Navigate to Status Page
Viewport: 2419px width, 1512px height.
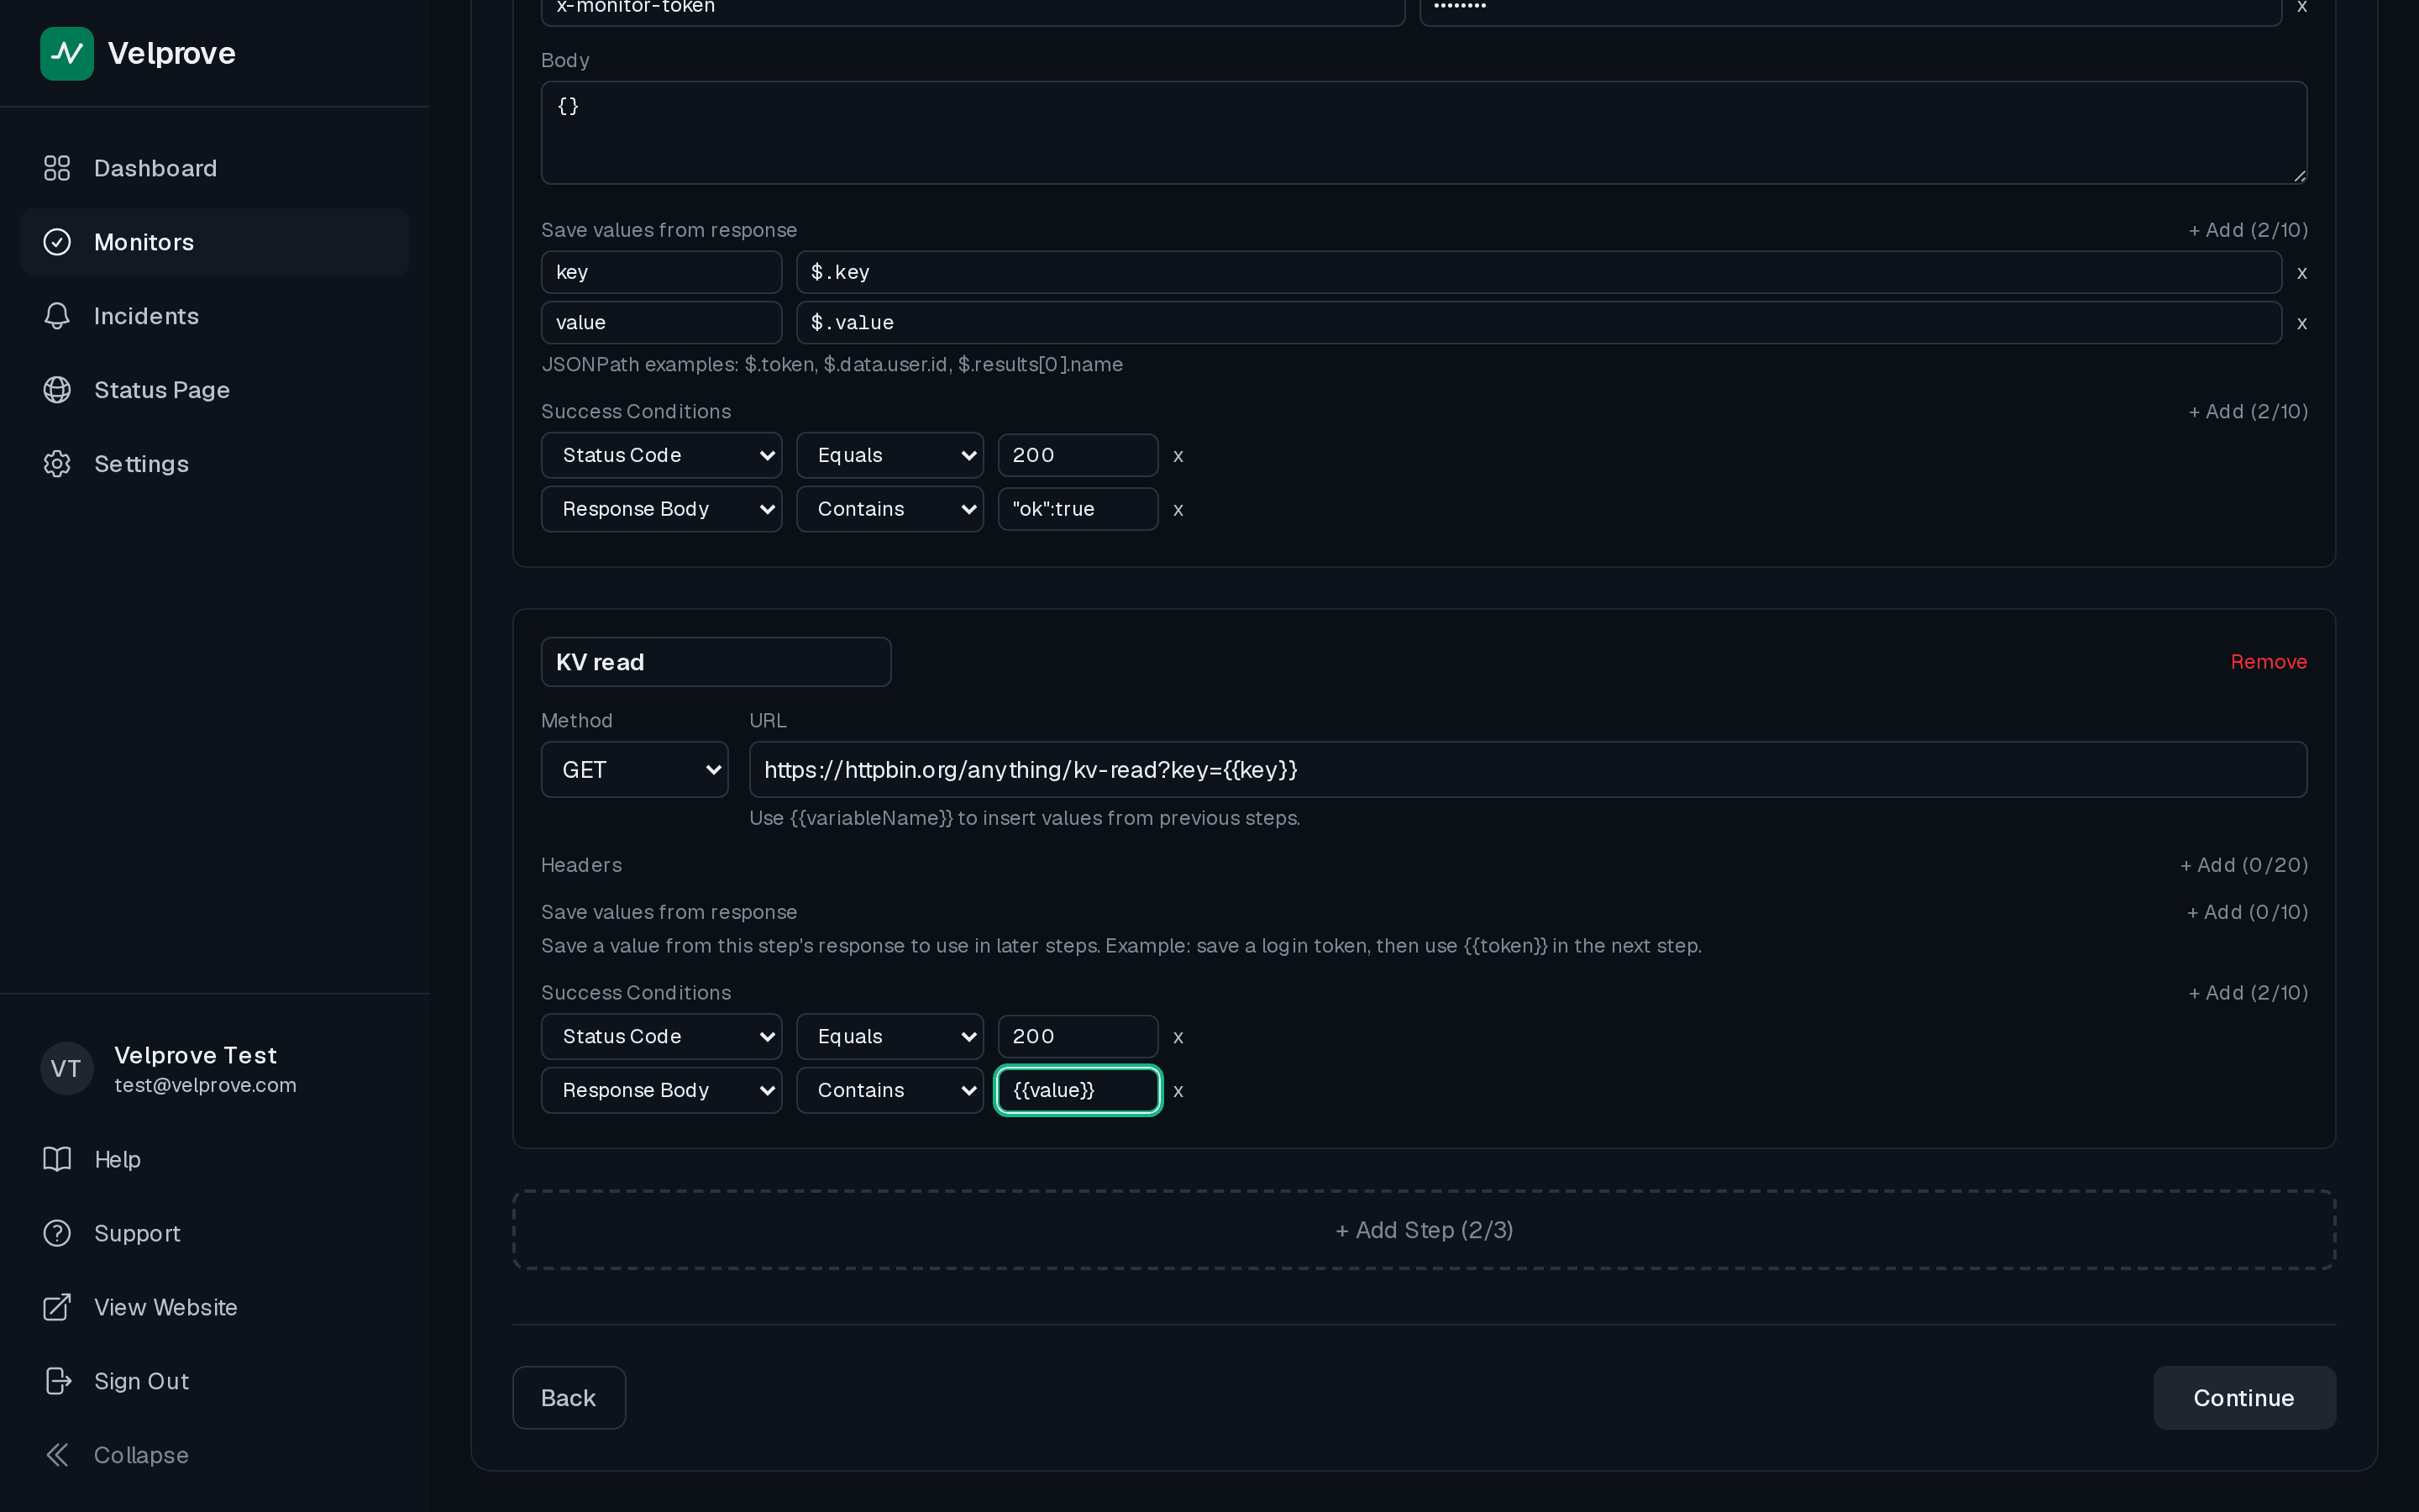point(215,390)
